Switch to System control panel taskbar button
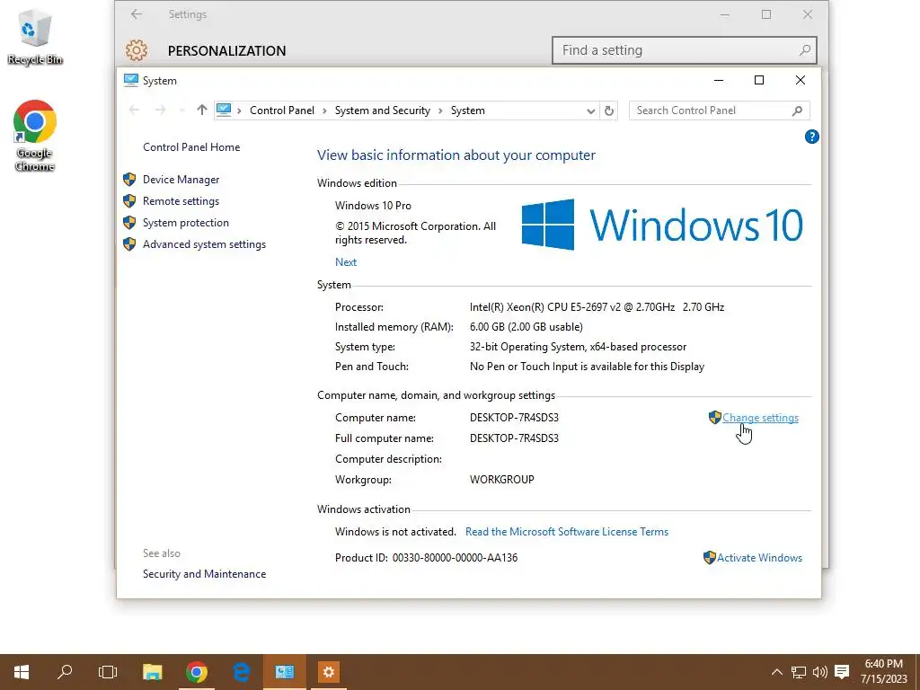 point(285,672)
